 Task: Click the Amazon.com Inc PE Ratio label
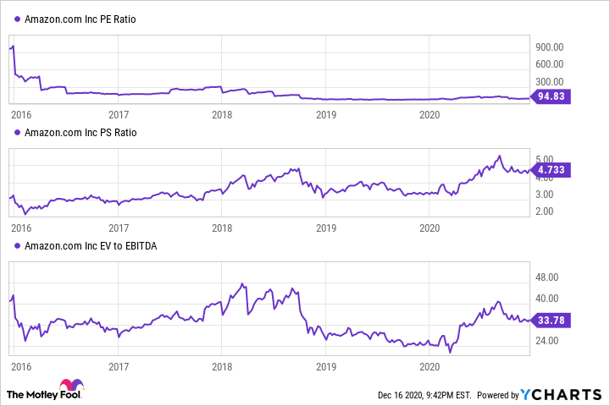80,19
